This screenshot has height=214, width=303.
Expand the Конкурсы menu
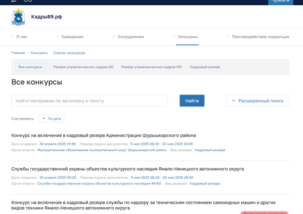click(186, 37)
